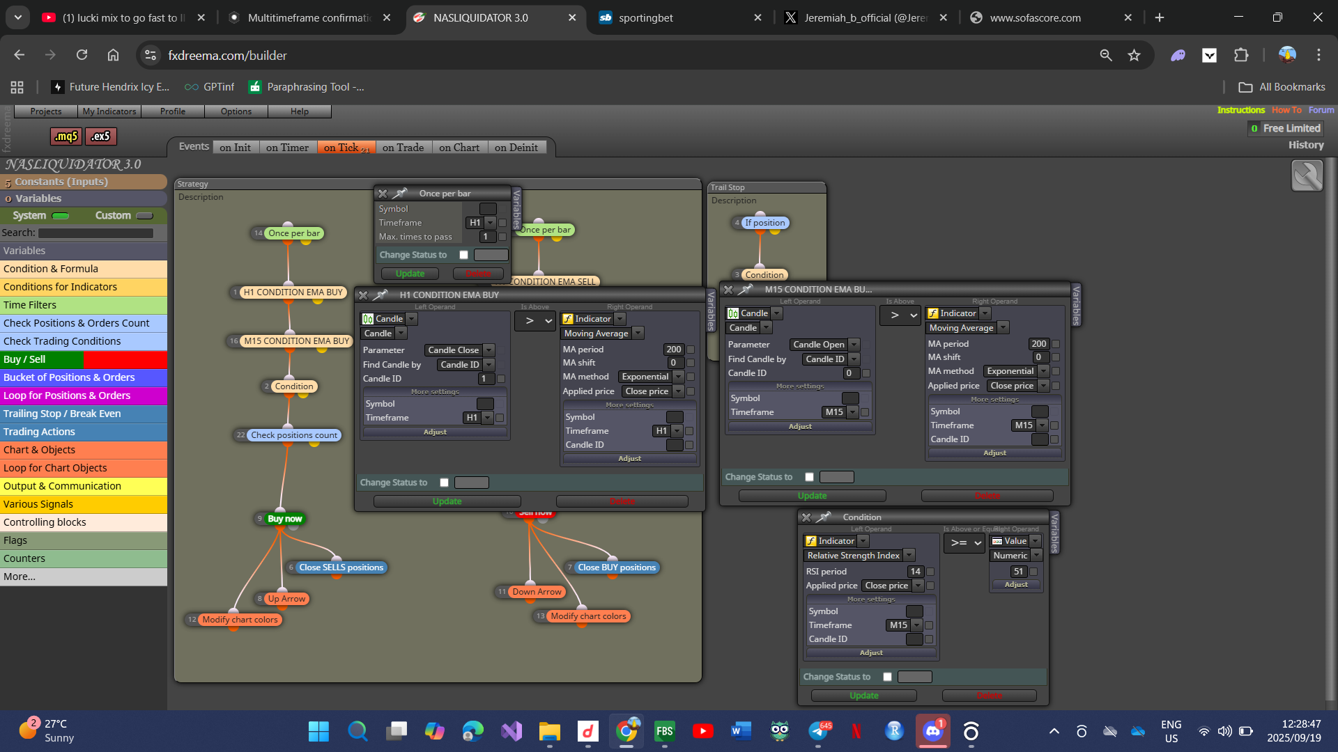Open the Candle Open parameter dropdown
1338x752 pixels.
click(824, 345)
